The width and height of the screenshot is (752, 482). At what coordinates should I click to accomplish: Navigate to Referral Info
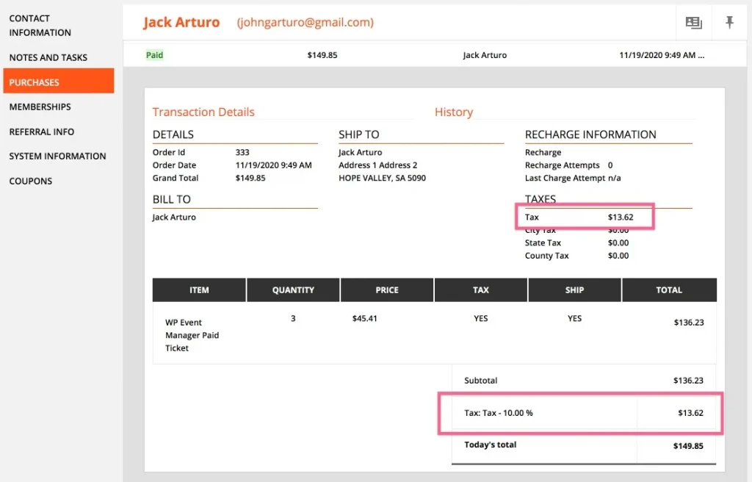tap(42, 132)
